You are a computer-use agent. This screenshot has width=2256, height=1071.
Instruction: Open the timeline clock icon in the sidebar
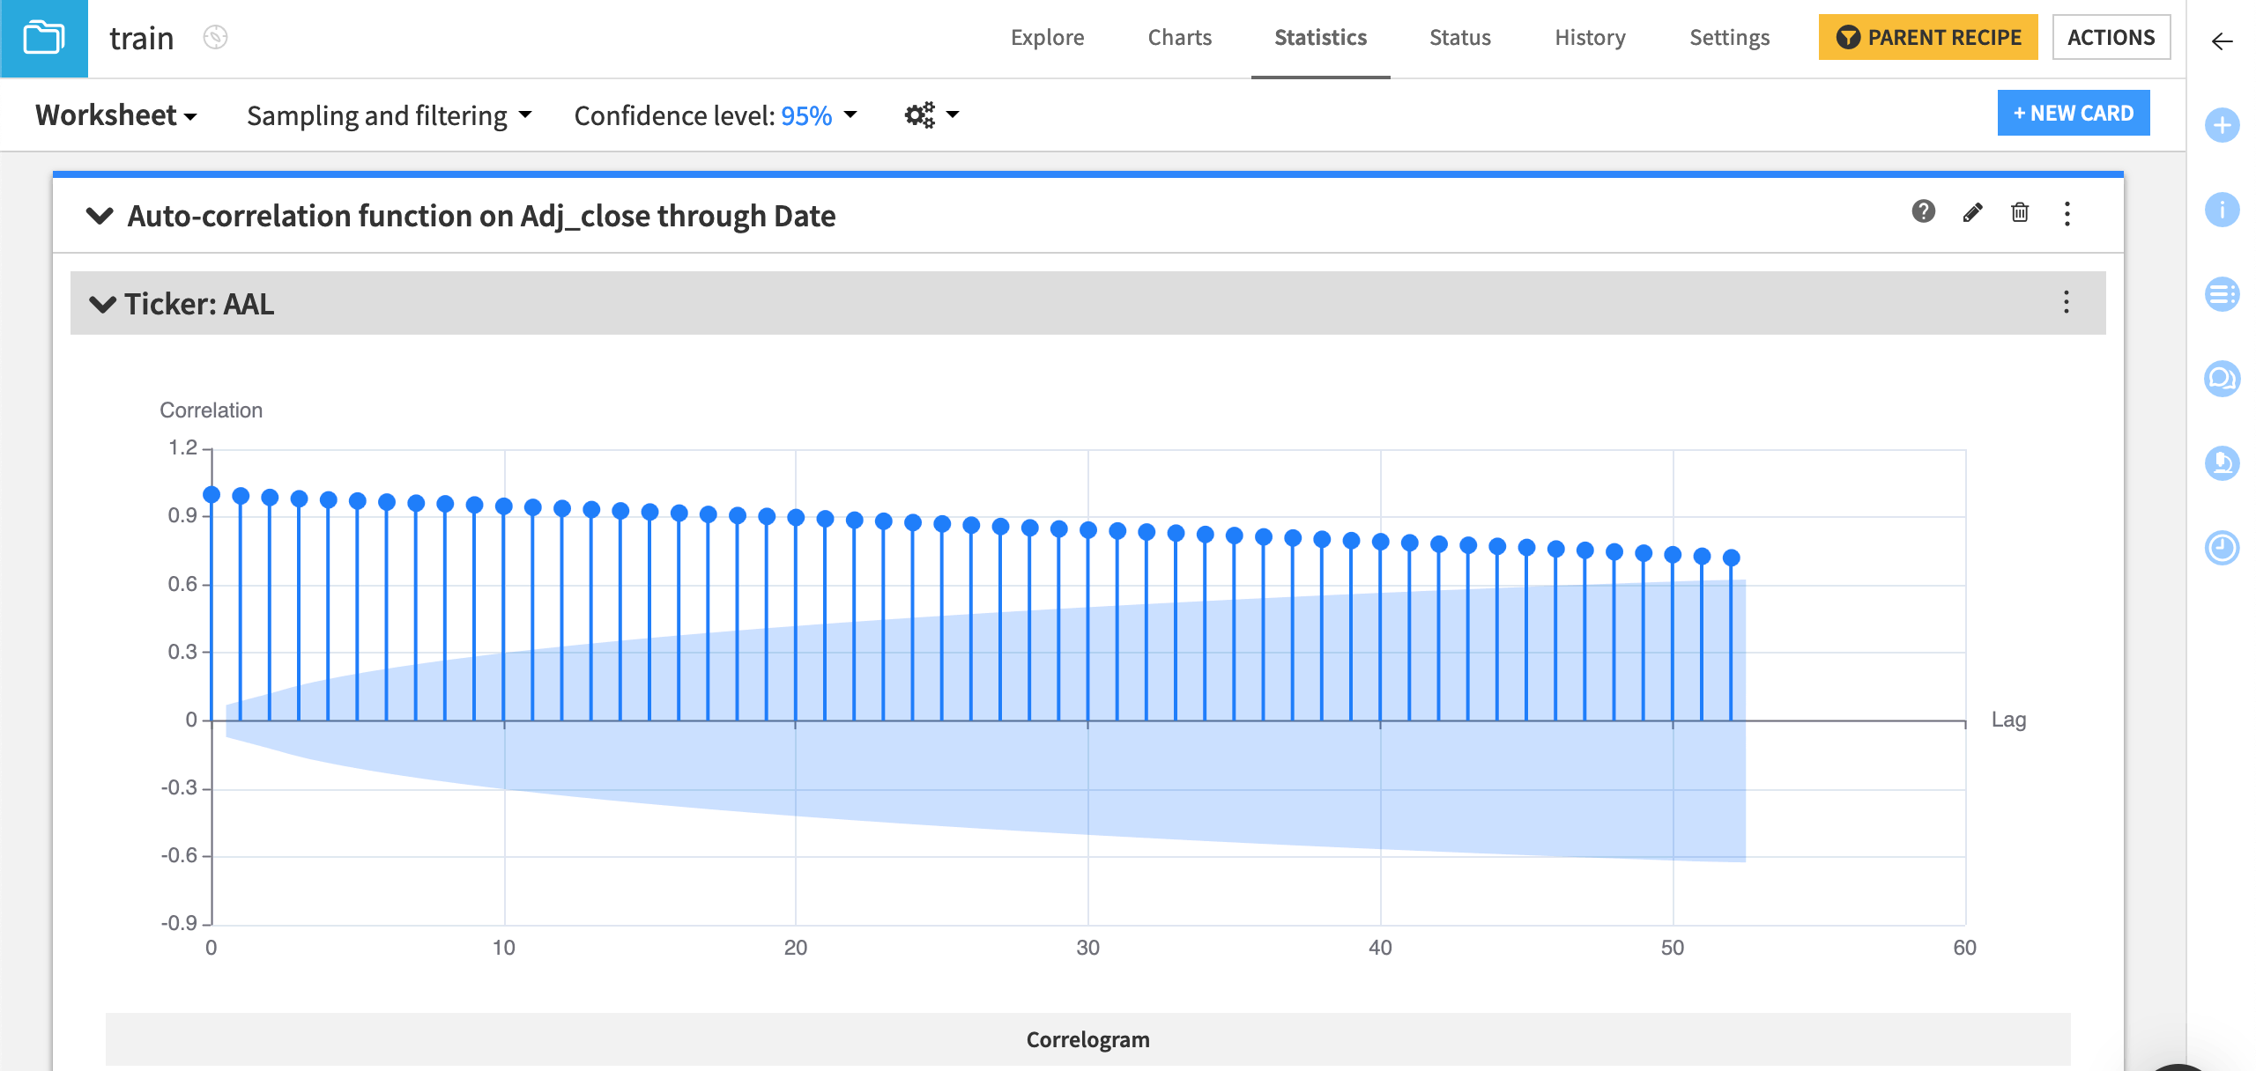click(x=2223, y=546)
